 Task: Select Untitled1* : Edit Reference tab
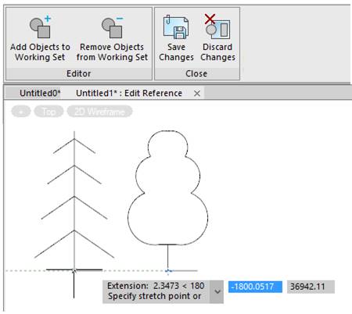click(129, 93)
